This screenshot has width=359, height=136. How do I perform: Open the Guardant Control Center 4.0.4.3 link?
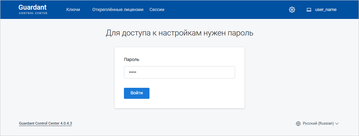pos(45,124)
